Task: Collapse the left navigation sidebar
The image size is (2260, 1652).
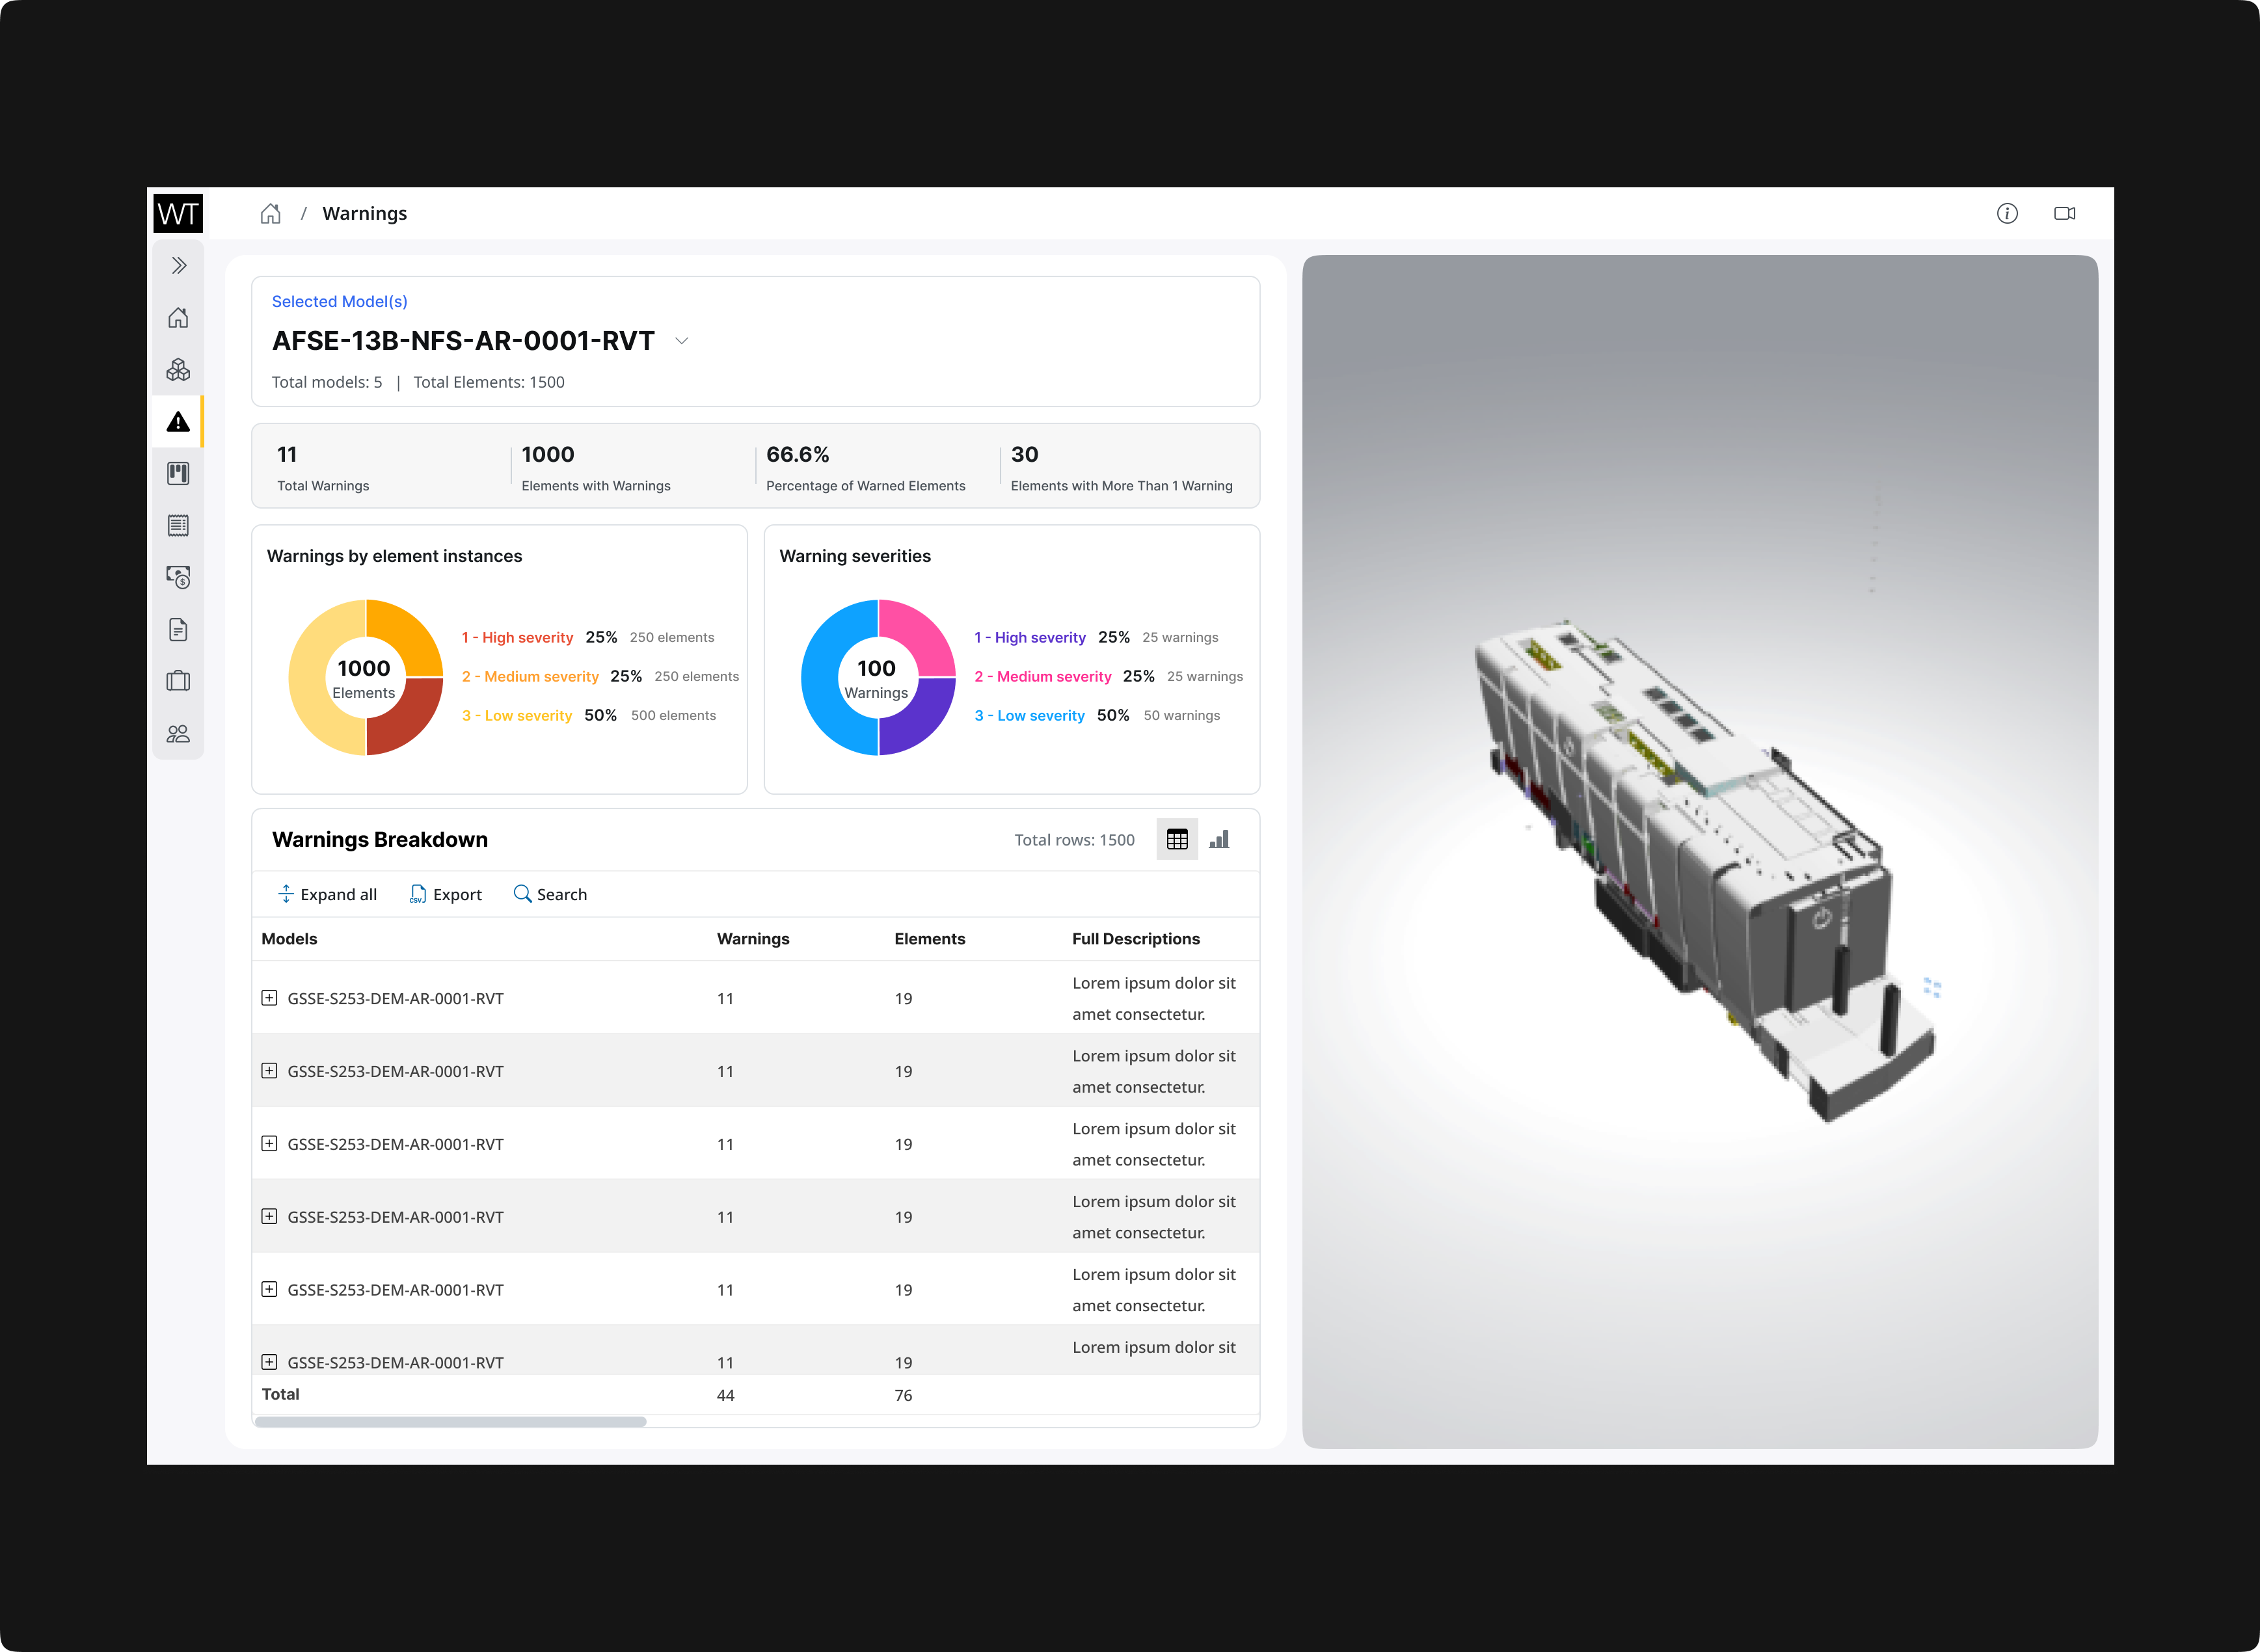Action: click(178, 265)
